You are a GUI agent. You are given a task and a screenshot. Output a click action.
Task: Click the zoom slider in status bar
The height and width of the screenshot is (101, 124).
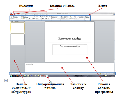point(110,74)
